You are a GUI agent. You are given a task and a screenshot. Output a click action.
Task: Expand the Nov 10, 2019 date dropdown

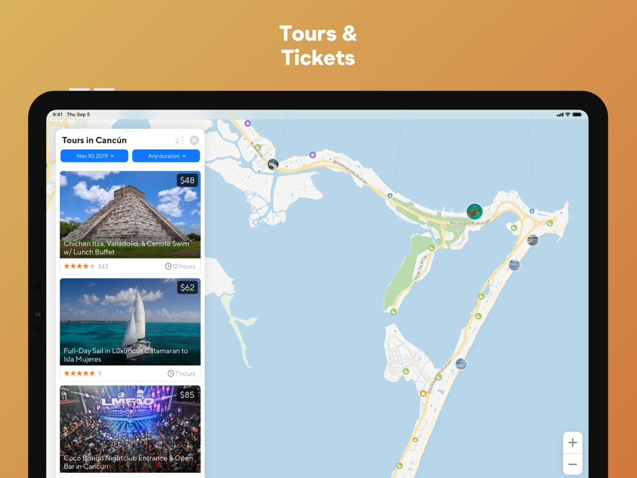(94, 156)
